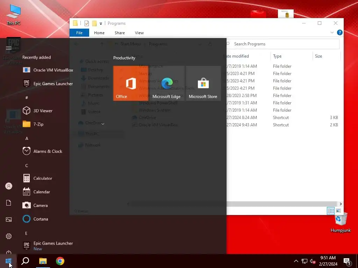Expand the Start menu hamburger button
The image size is (358, 268).
pyautogui.click(x=9, y=48)
